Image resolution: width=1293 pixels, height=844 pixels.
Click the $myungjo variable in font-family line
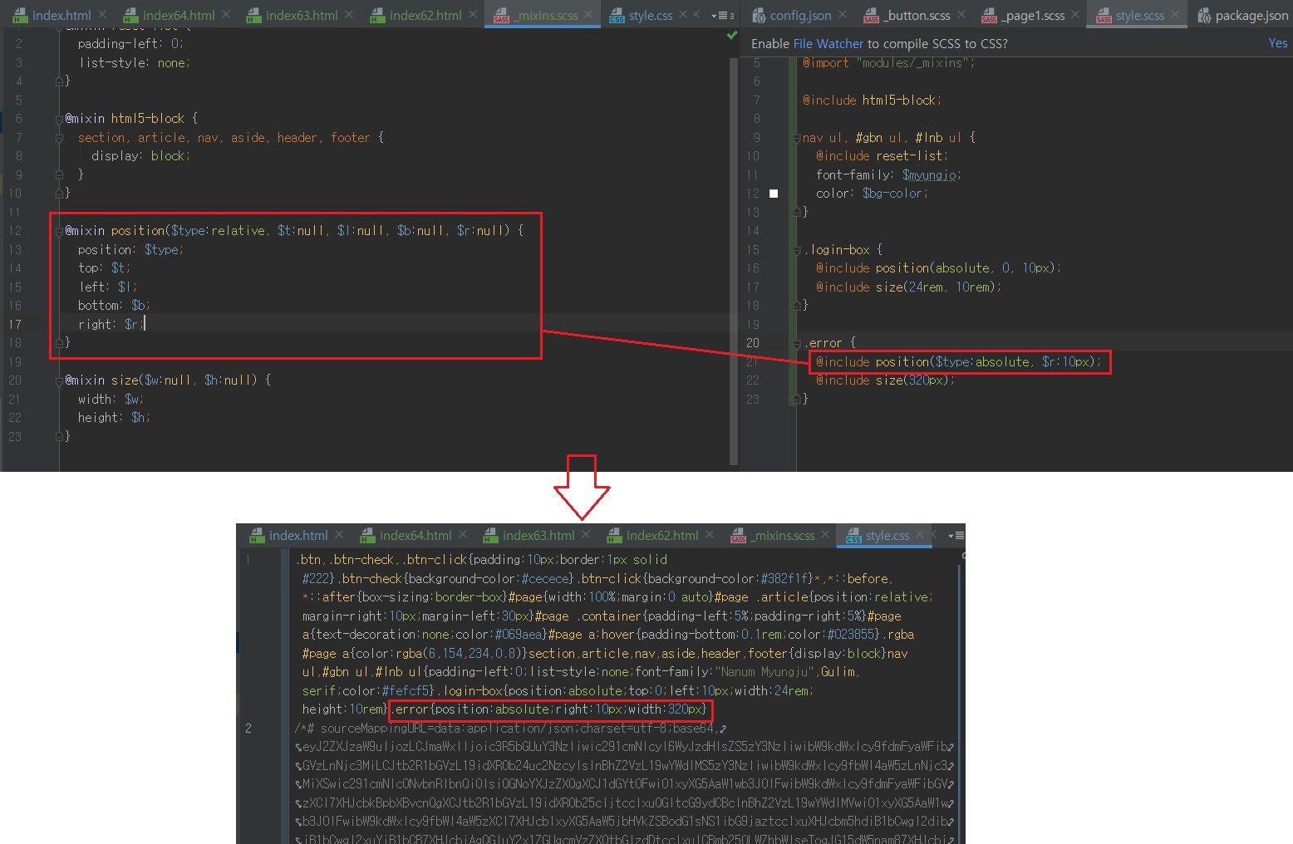pos(930,175)
